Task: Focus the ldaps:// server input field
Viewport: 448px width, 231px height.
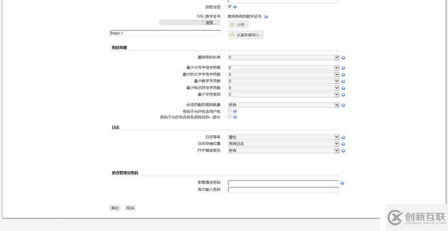Action: click(x=165, y=33)
